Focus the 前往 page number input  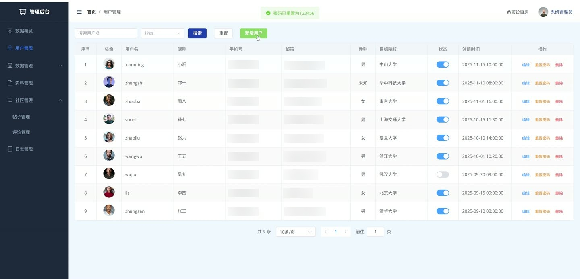pos(375,232)
